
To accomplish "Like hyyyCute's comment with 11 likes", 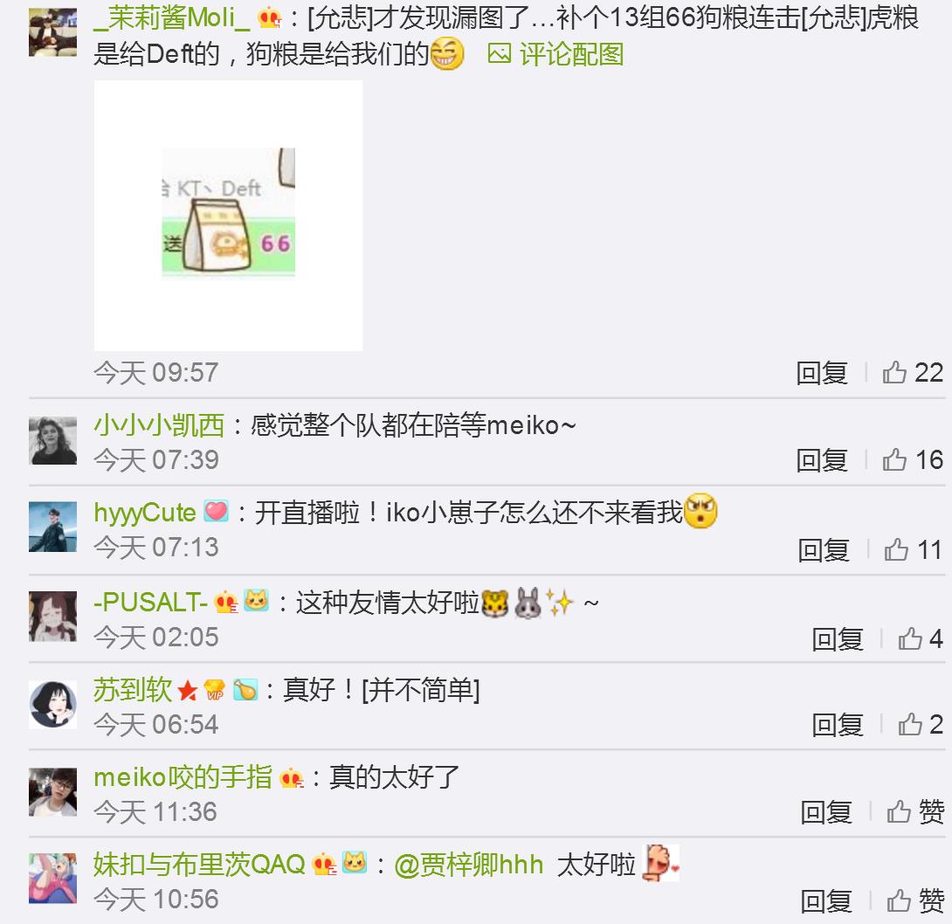I will point(914,550).
